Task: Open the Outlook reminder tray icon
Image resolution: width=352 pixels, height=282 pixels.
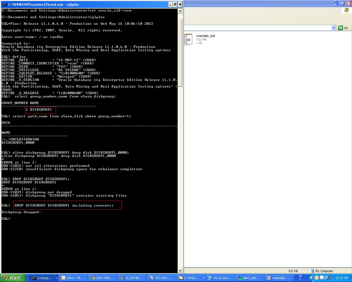Action: (317, 278)
